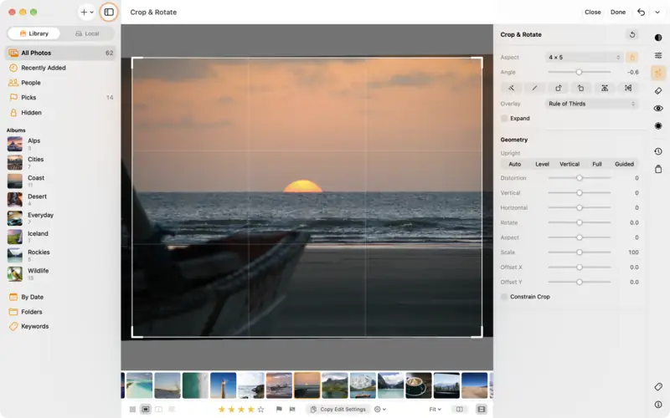
Task: Switch to the Local tab
Action: (87, 33)
